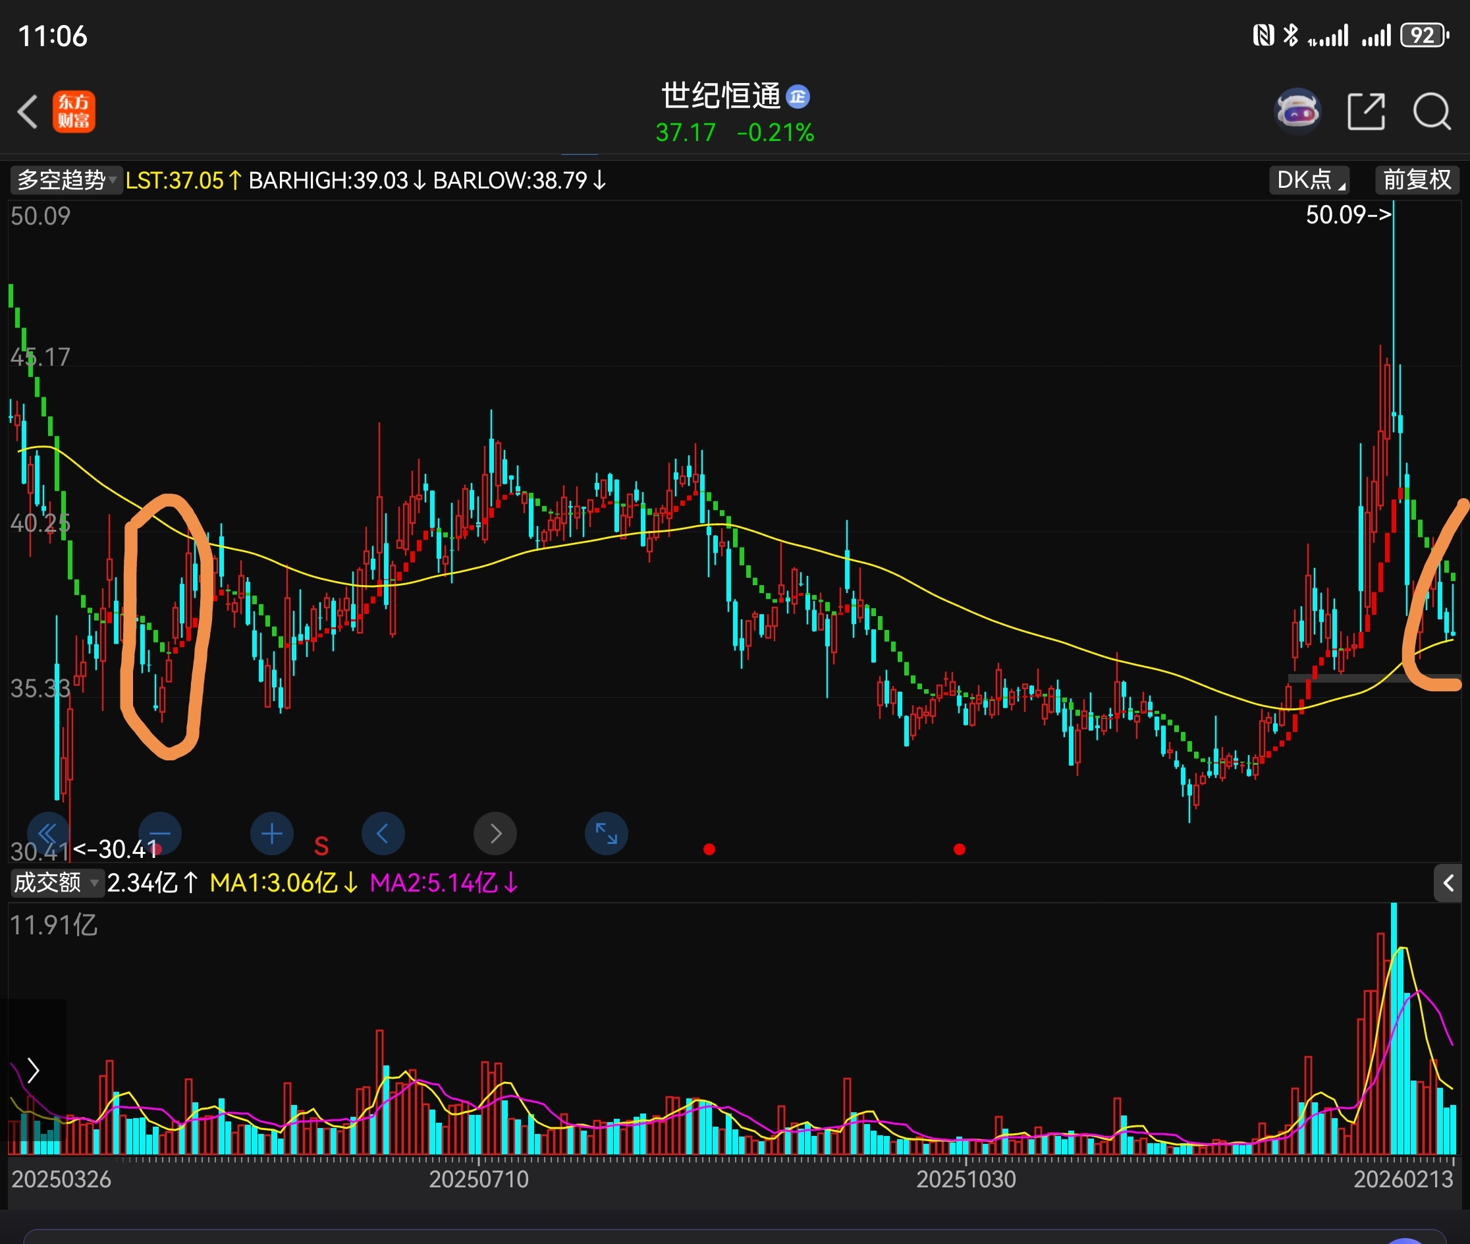This screenshot has height=1244, width=1470.
Task: Toggle the DK点 signal display
Action: point(1309,180)
